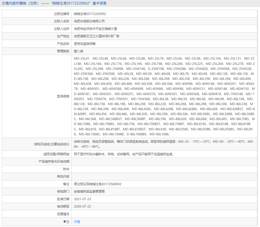This screenshot has width=260, height=227.
Task: Select the structure description 由制冷系统、电控及报警系统
Action: (164, 144)
